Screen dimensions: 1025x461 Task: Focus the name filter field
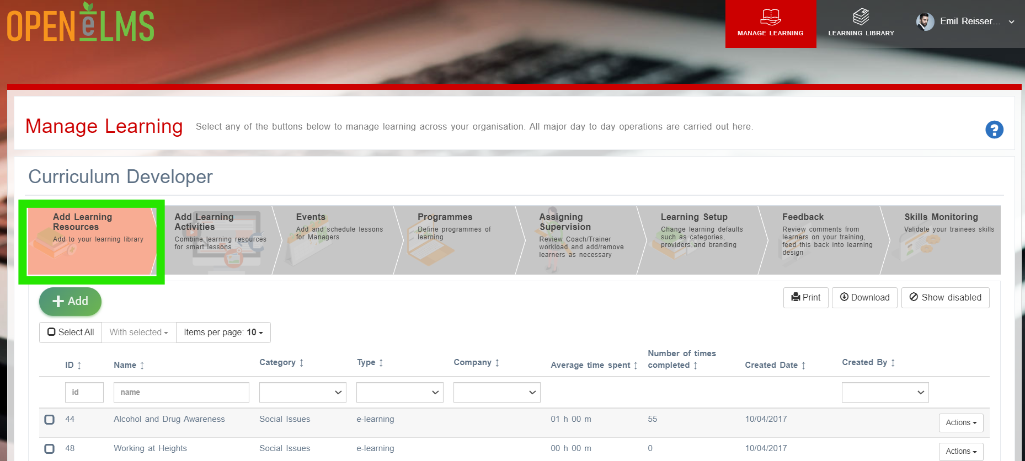[x=181, y=393]
